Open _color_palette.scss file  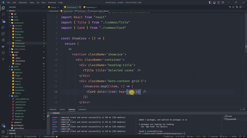point(26,99)
